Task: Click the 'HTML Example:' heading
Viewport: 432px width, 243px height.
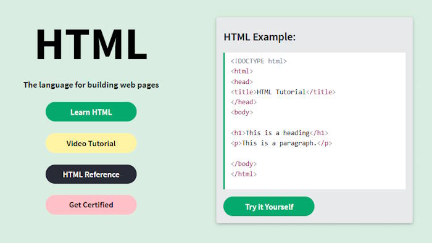Action: [x=260, y=37]
